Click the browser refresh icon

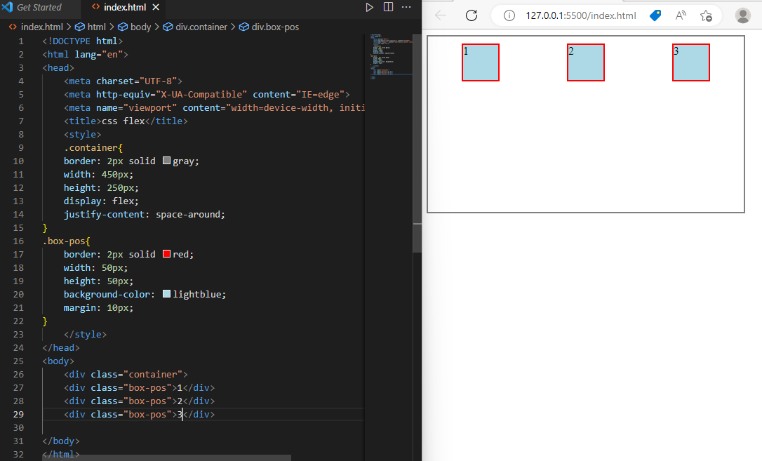click(472, 15)
